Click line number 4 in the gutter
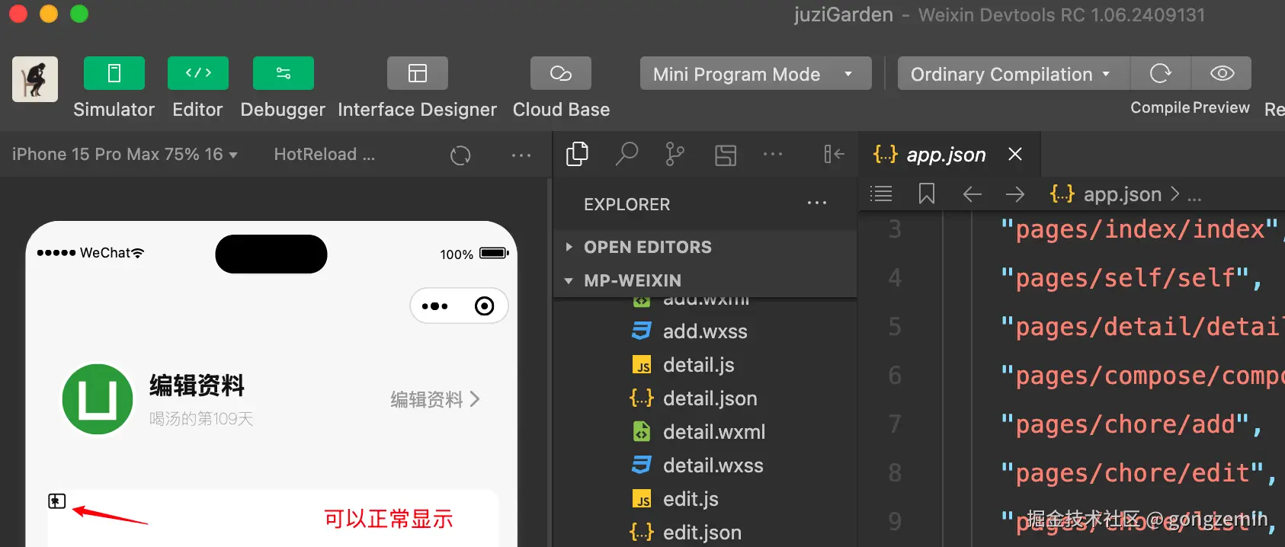1285x547 pixels. (x=895, y=277)
